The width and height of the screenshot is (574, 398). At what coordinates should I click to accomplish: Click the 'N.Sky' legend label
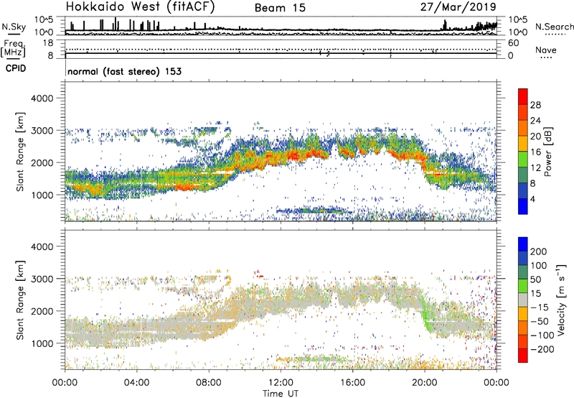(14, 27)
